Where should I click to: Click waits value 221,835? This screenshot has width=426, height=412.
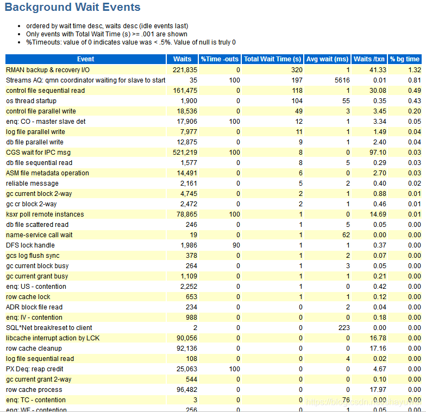click(185, 69)
